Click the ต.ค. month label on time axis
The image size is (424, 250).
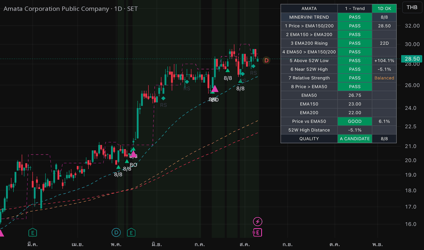click(335, 245)
